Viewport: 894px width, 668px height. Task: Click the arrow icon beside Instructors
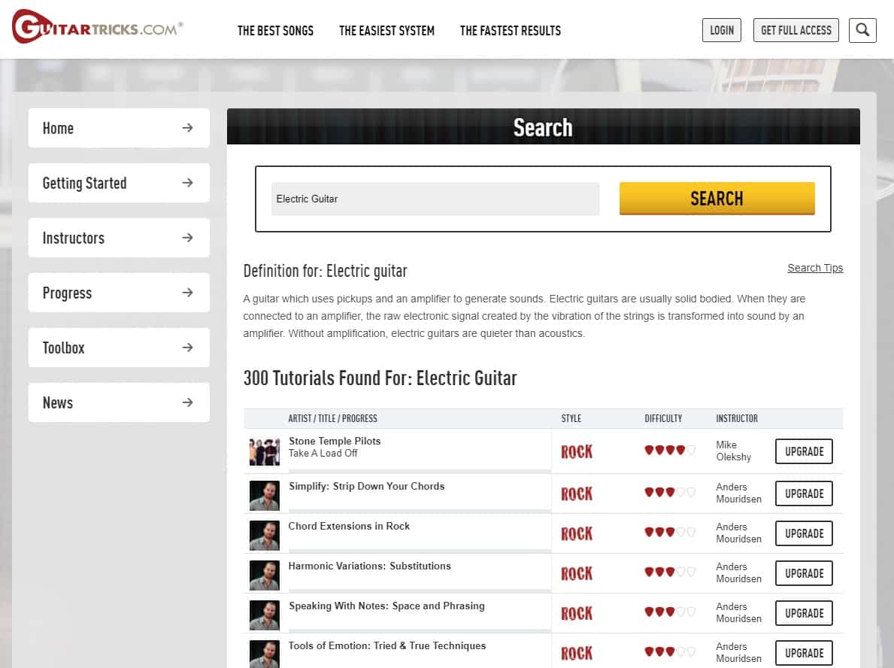tap(187, 237)
